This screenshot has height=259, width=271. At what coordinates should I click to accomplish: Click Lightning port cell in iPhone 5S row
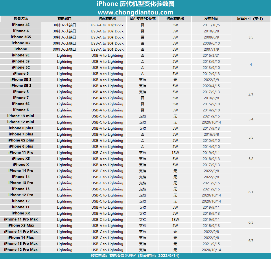[x=64, y=62]
